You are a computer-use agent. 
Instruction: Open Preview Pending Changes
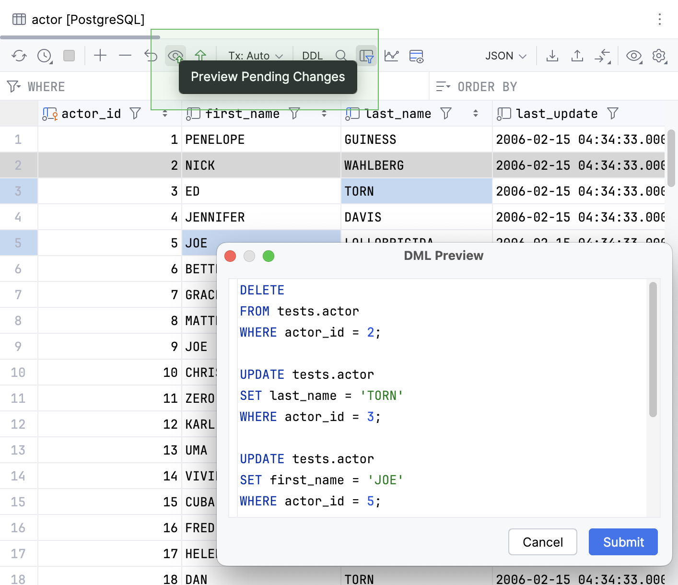[x=175, y=55]
